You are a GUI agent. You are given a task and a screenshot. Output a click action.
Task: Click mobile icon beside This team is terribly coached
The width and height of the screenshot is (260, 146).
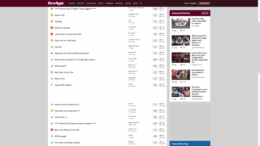click(52, 143)
